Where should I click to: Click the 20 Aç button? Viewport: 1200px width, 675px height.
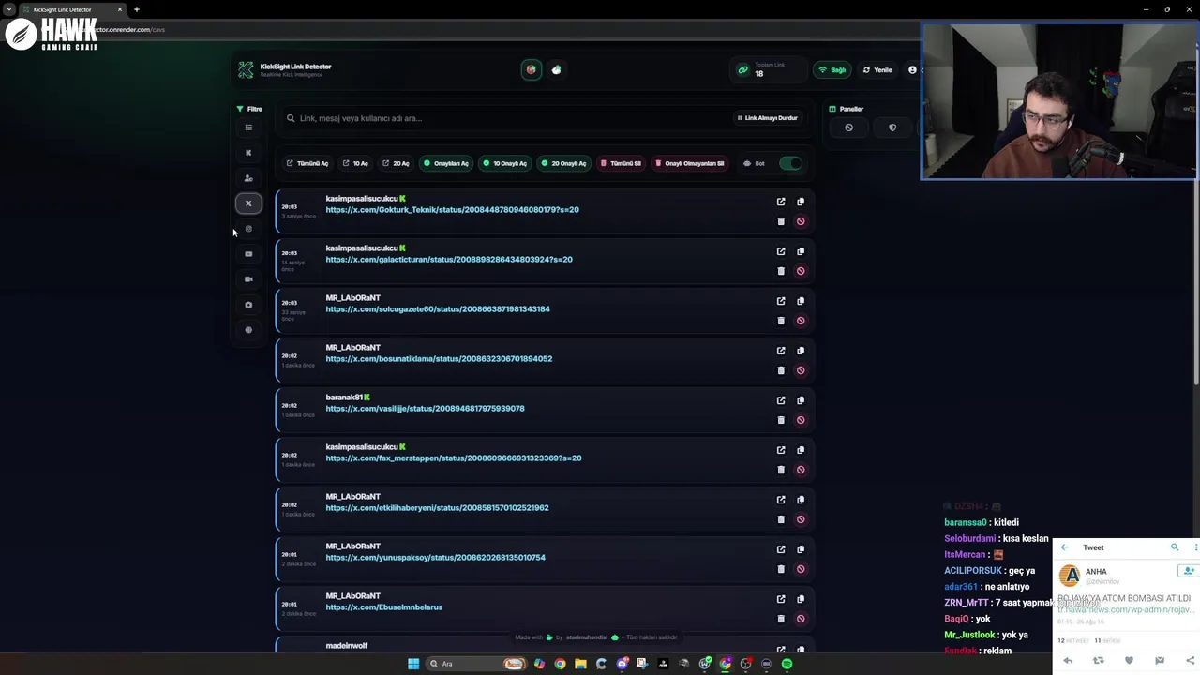pyautogui.click(x=396, y=163)
